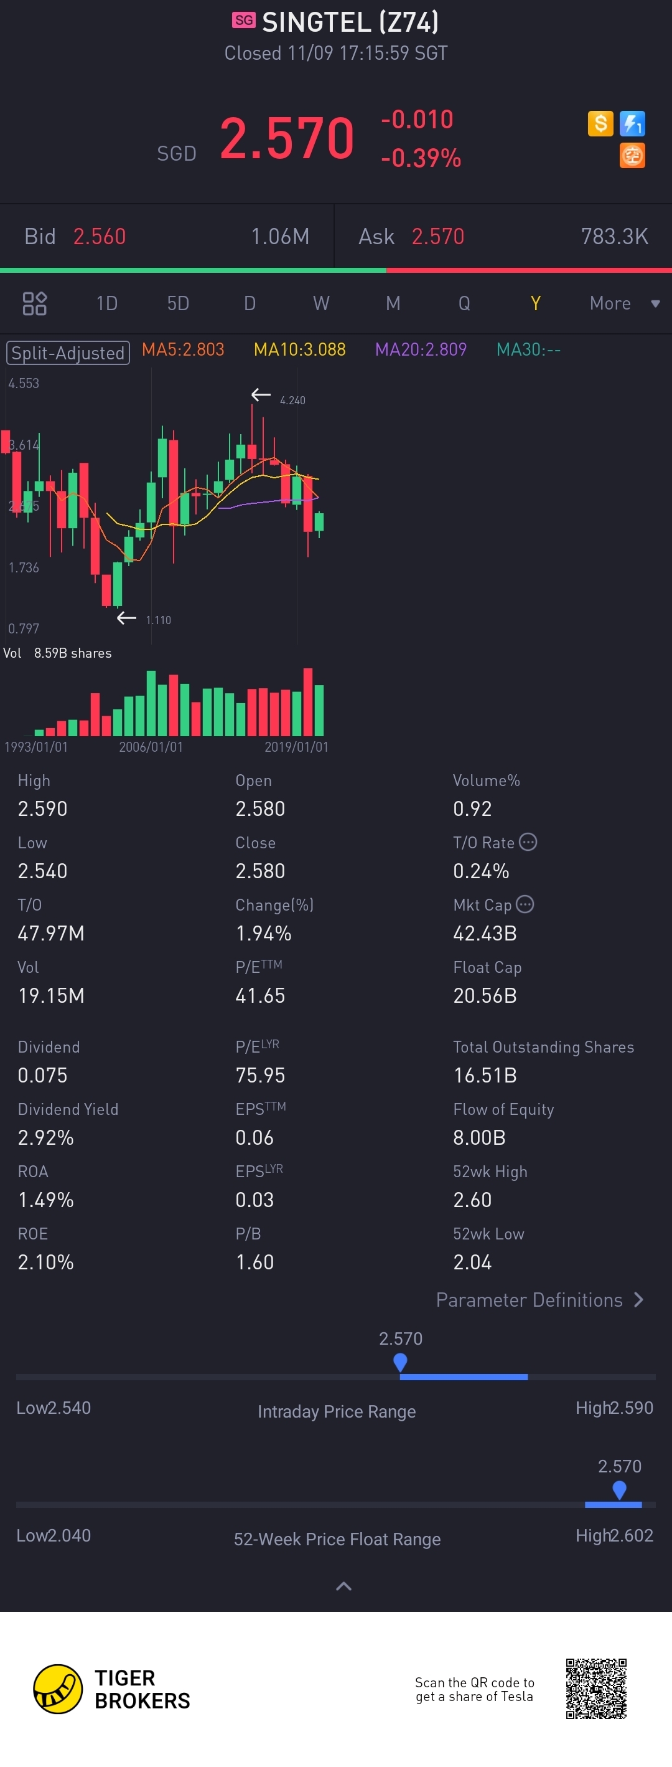Tap the SINGTEL (Z74) title
The image size is (672, 1767).
350,22
